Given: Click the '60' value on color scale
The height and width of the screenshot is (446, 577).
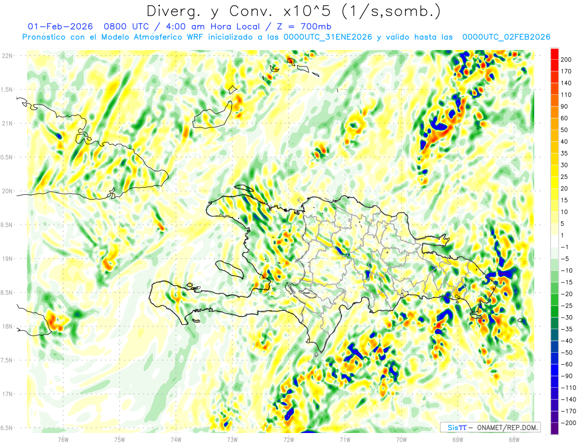Looking at the screenshot, I should (564, 118).
